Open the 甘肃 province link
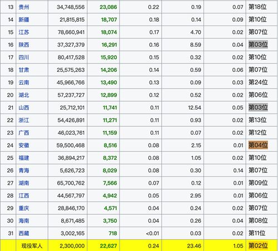This screenshot has height=251, width=278. [24, 70]
